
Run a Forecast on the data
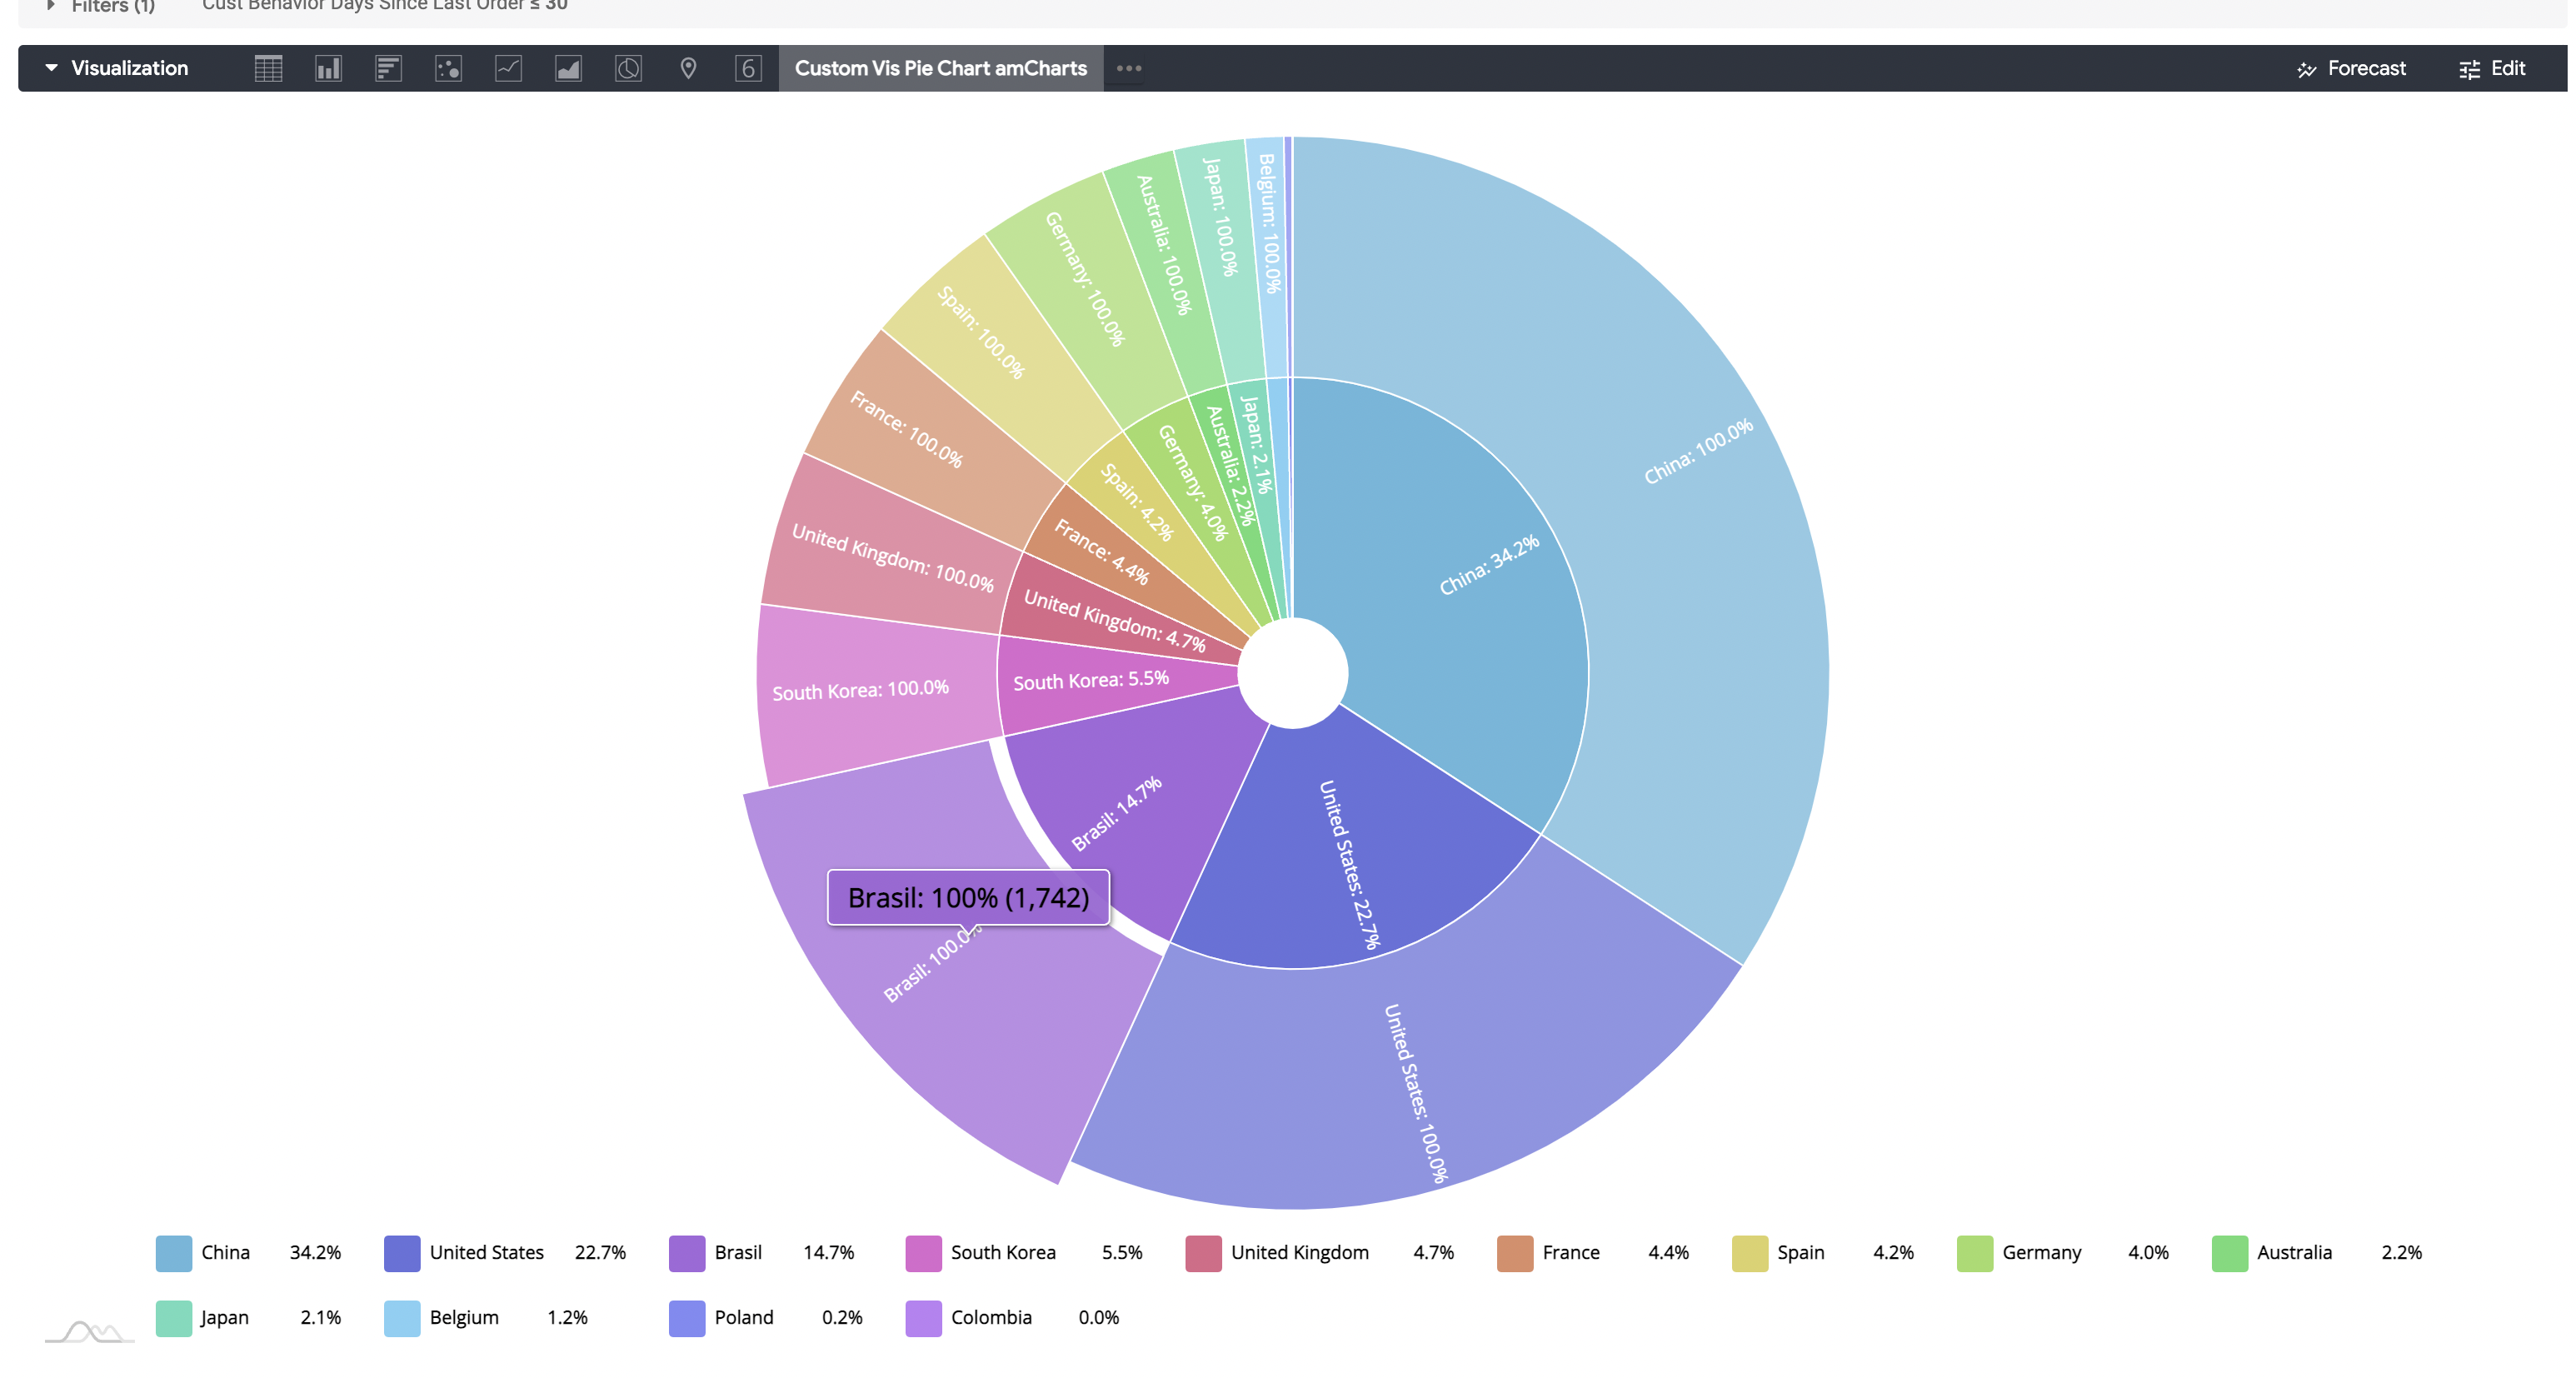coord(2351,68)
